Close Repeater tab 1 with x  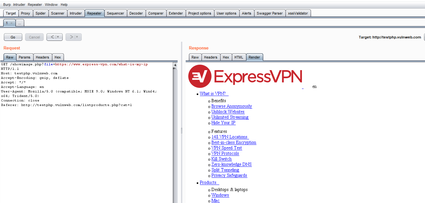(11, 23)
